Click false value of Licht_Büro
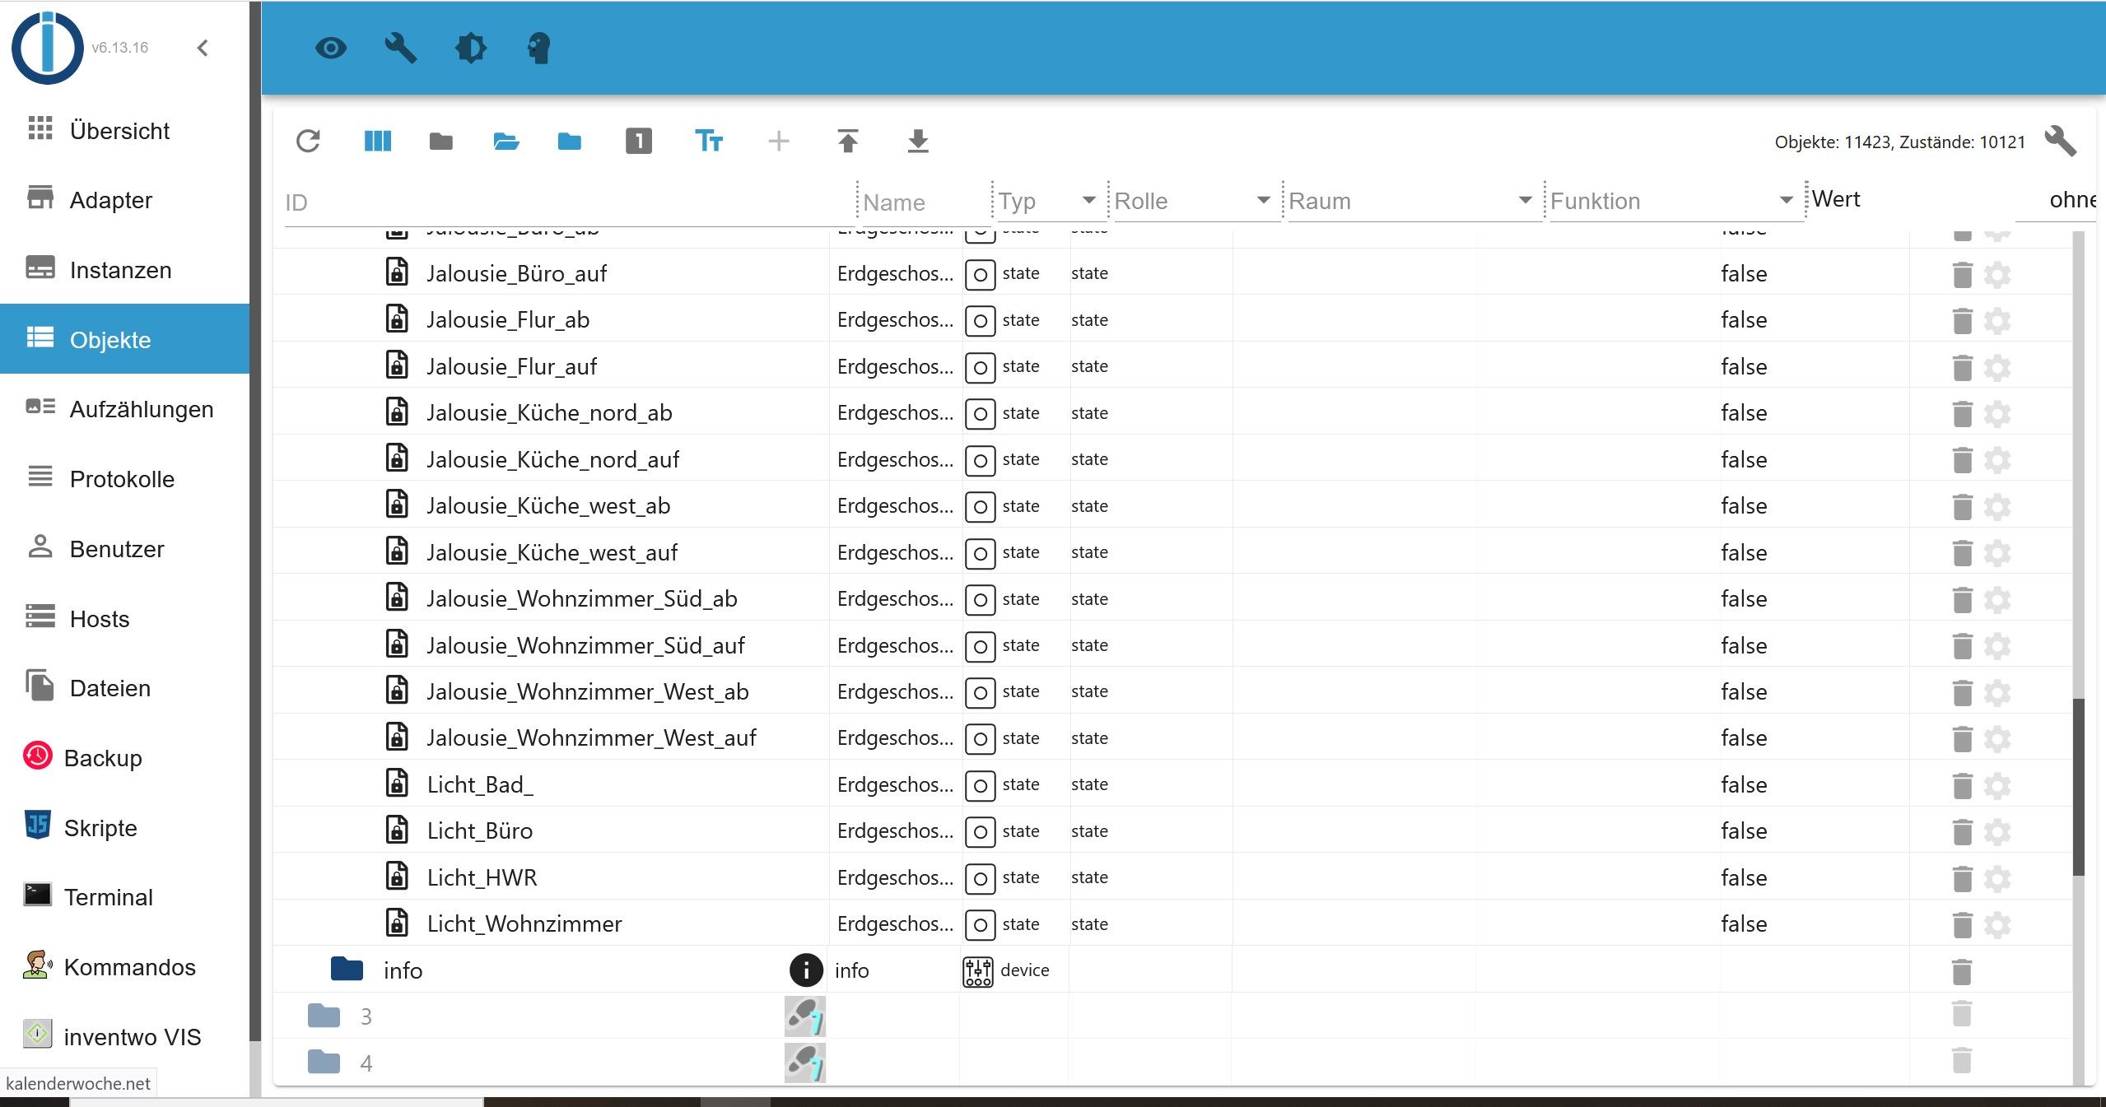Image resolution: width=2106 pixels, height=1107 pixels. coord(1744,831)
